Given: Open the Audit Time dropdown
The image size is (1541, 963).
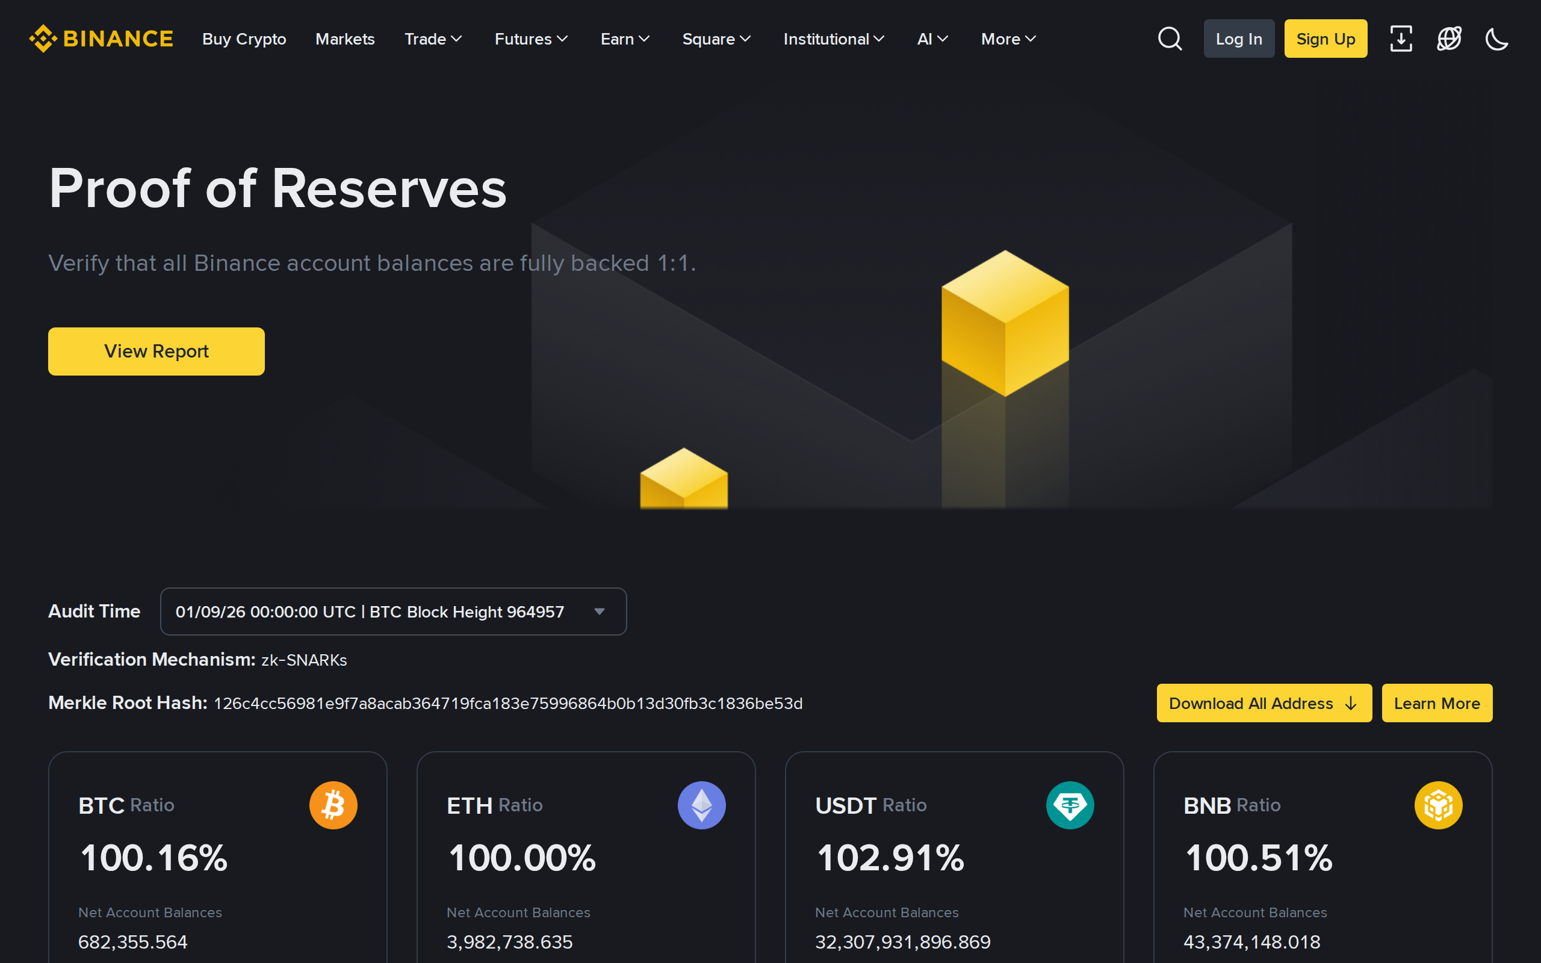Looking at the screenshot, I should [394, 612].
